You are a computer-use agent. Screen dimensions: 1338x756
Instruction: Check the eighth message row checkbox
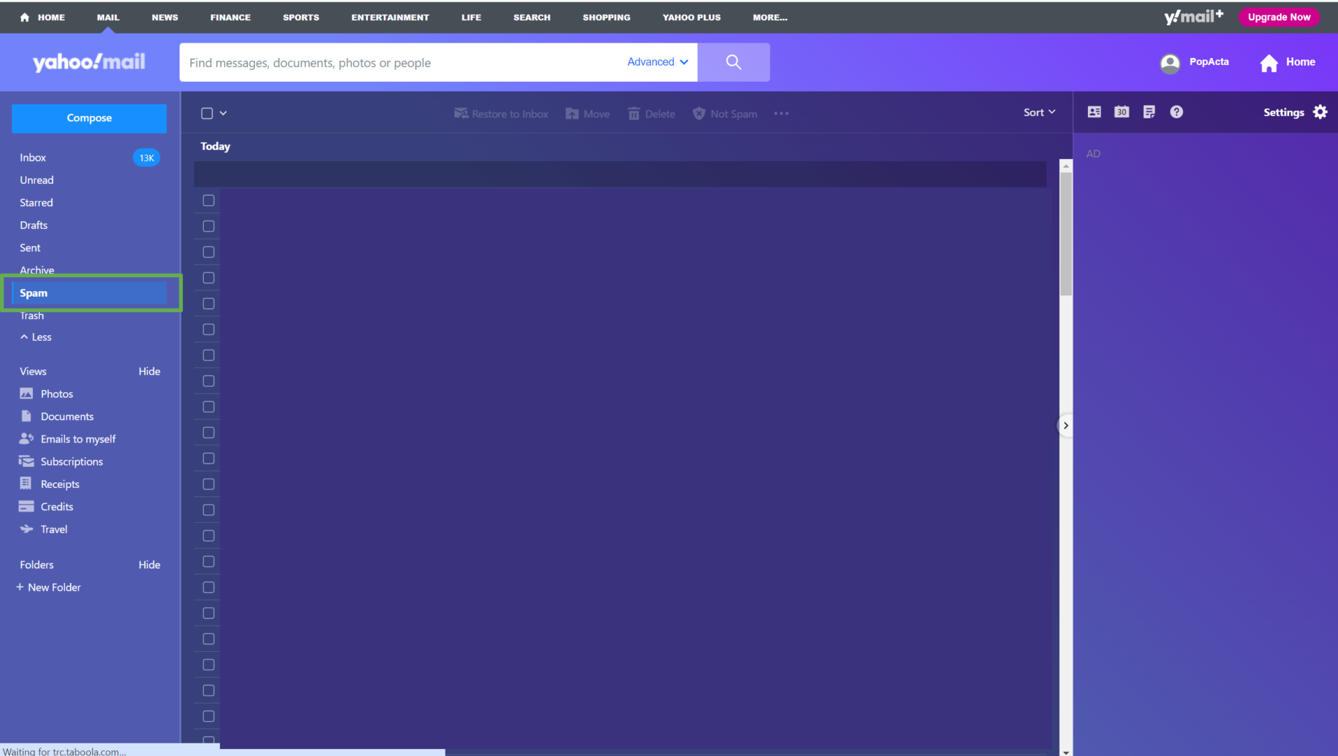(209, 381)
